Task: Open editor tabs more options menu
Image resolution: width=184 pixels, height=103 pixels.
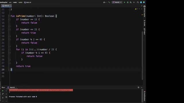Action: coord(142,6)
